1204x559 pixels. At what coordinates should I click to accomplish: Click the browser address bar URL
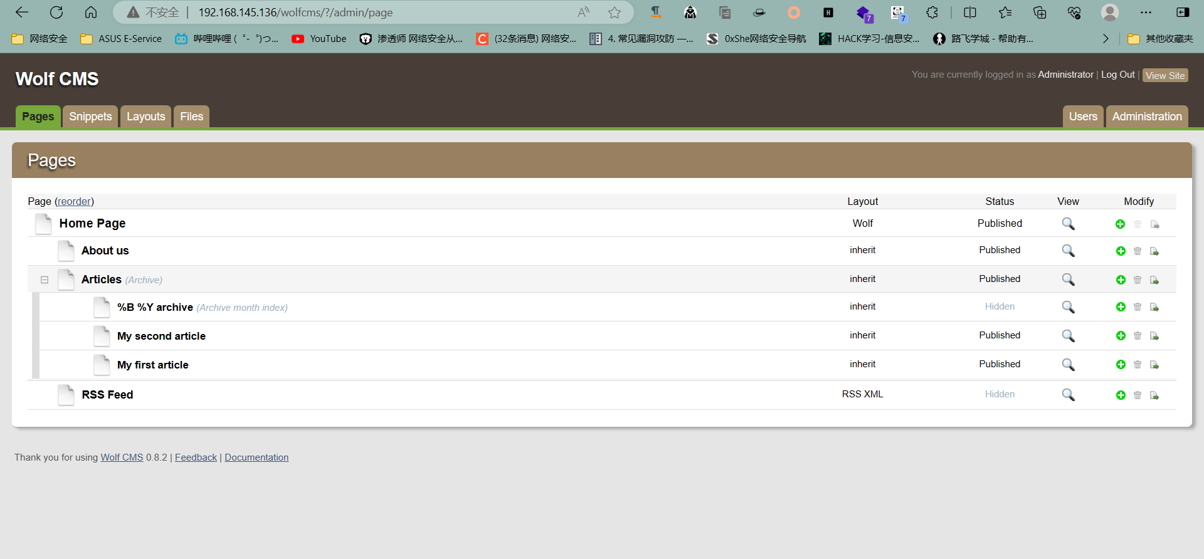pyautogui.click(x=295, y=12)
